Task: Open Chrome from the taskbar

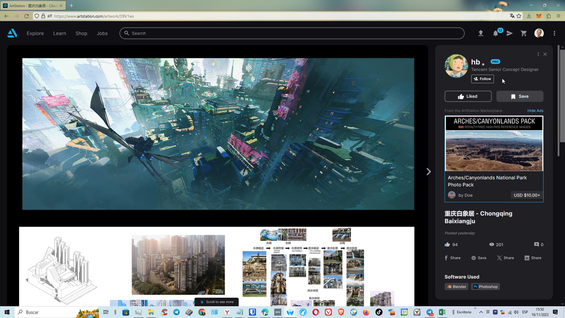Action: click(202, 312)
